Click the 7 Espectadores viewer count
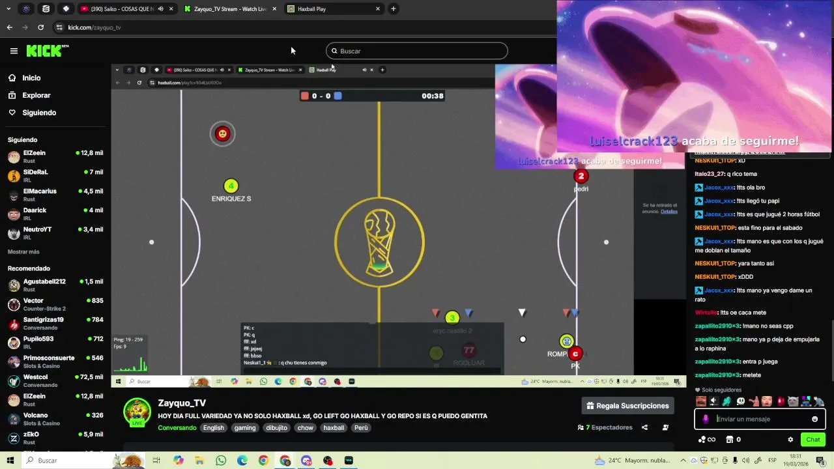 [605, 428]
